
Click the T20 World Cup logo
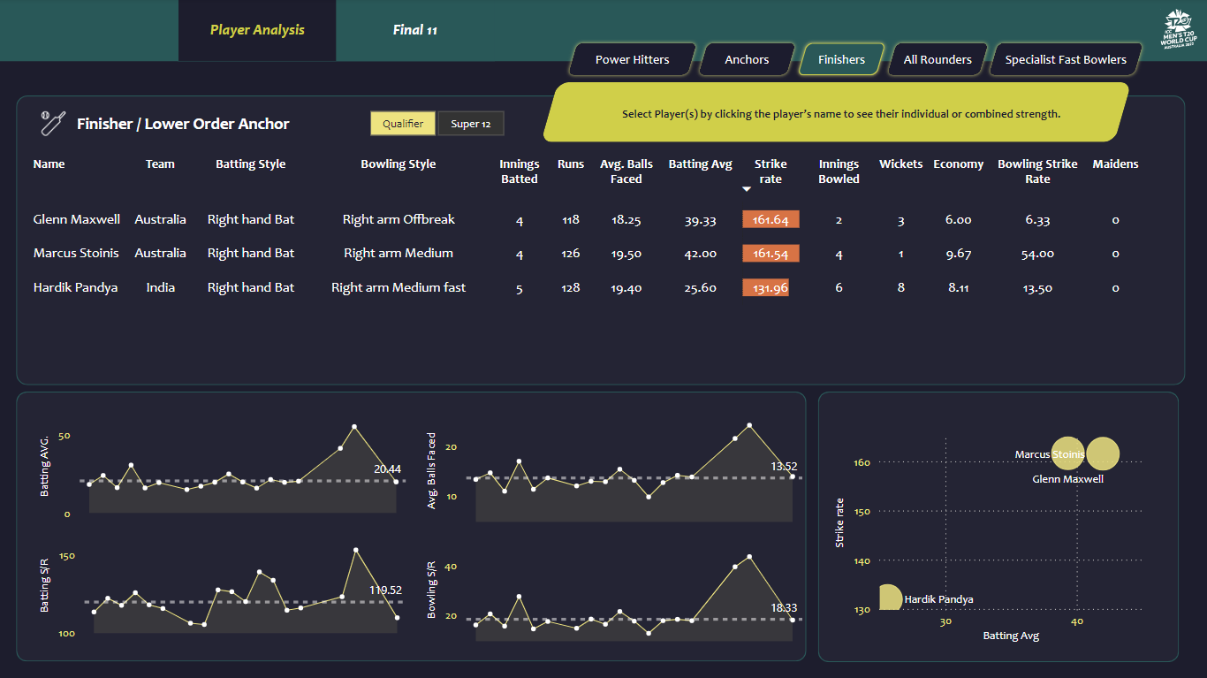click(1180, 28)
